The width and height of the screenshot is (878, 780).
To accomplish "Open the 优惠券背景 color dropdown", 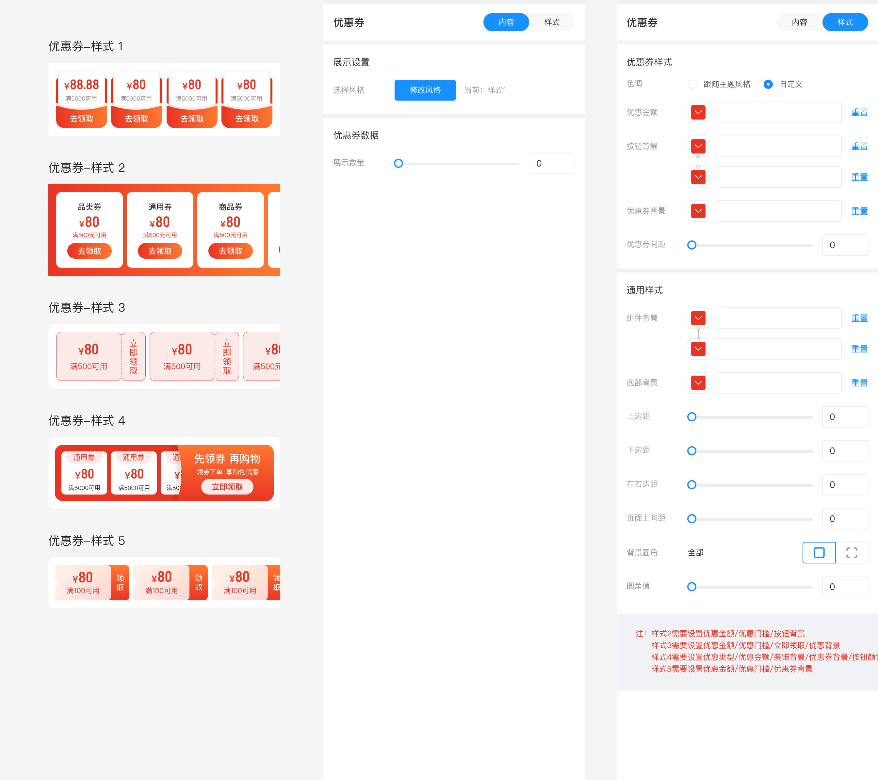I will 698,211.
